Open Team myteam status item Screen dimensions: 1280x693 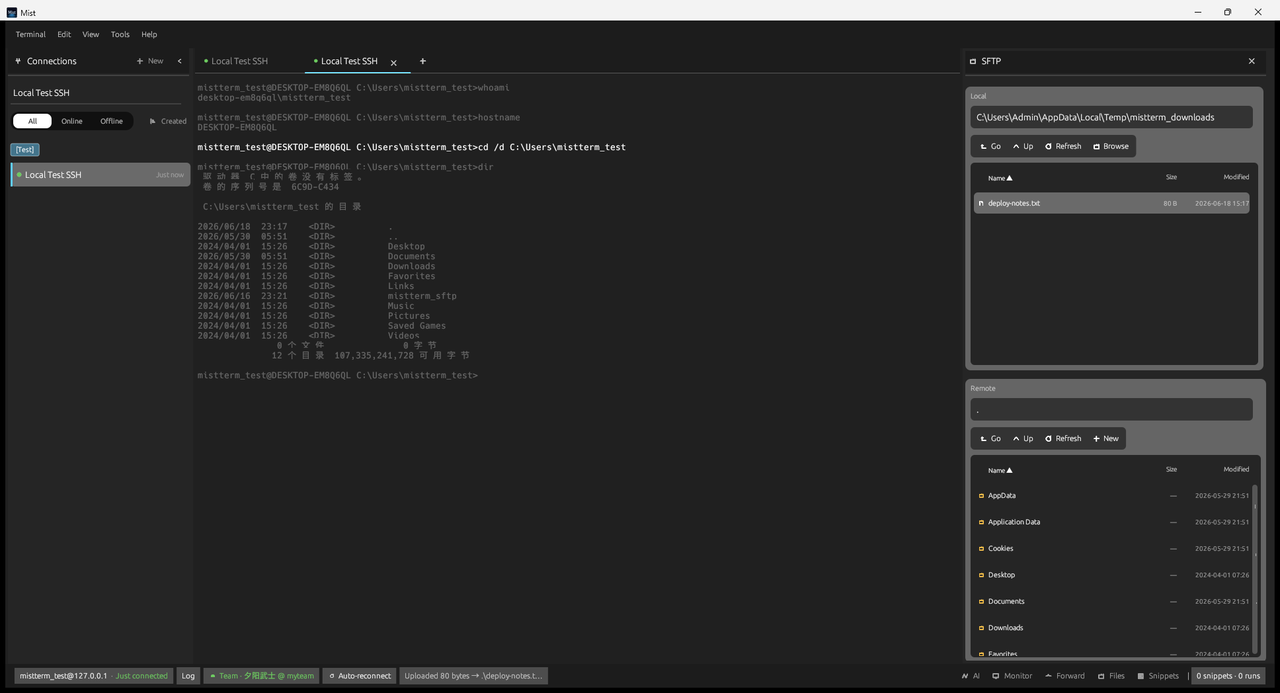point(262,676)
